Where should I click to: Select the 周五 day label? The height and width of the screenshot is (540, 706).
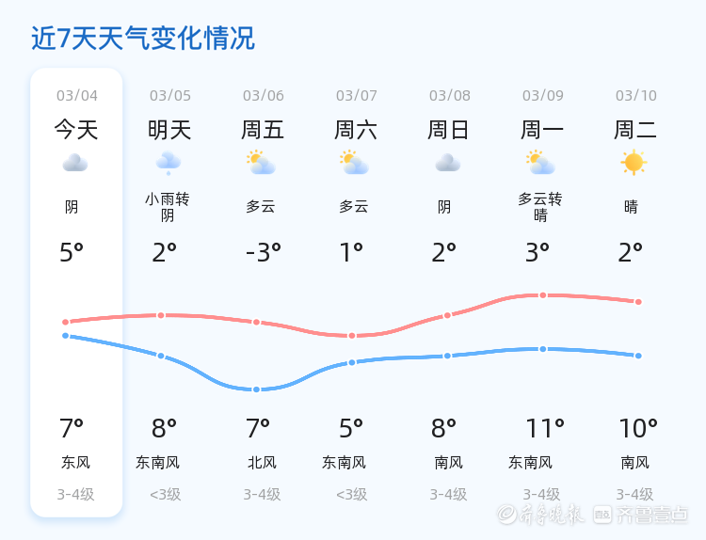coord(263,130)
